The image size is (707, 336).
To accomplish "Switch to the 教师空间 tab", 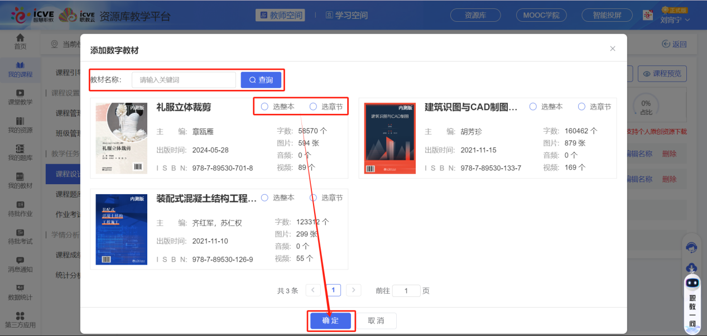I will (280, 15).
